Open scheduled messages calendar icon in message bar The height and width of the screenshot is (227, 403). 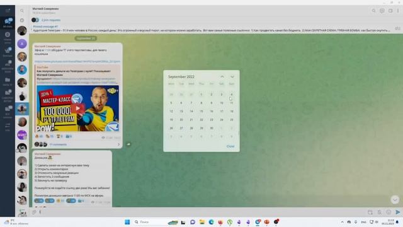(370, 212)
